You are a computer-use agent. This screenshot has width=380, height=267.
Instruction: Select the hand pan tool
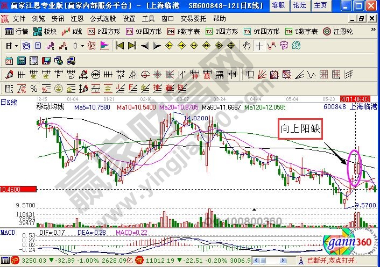pyautogui.click(x=247, y=46)
